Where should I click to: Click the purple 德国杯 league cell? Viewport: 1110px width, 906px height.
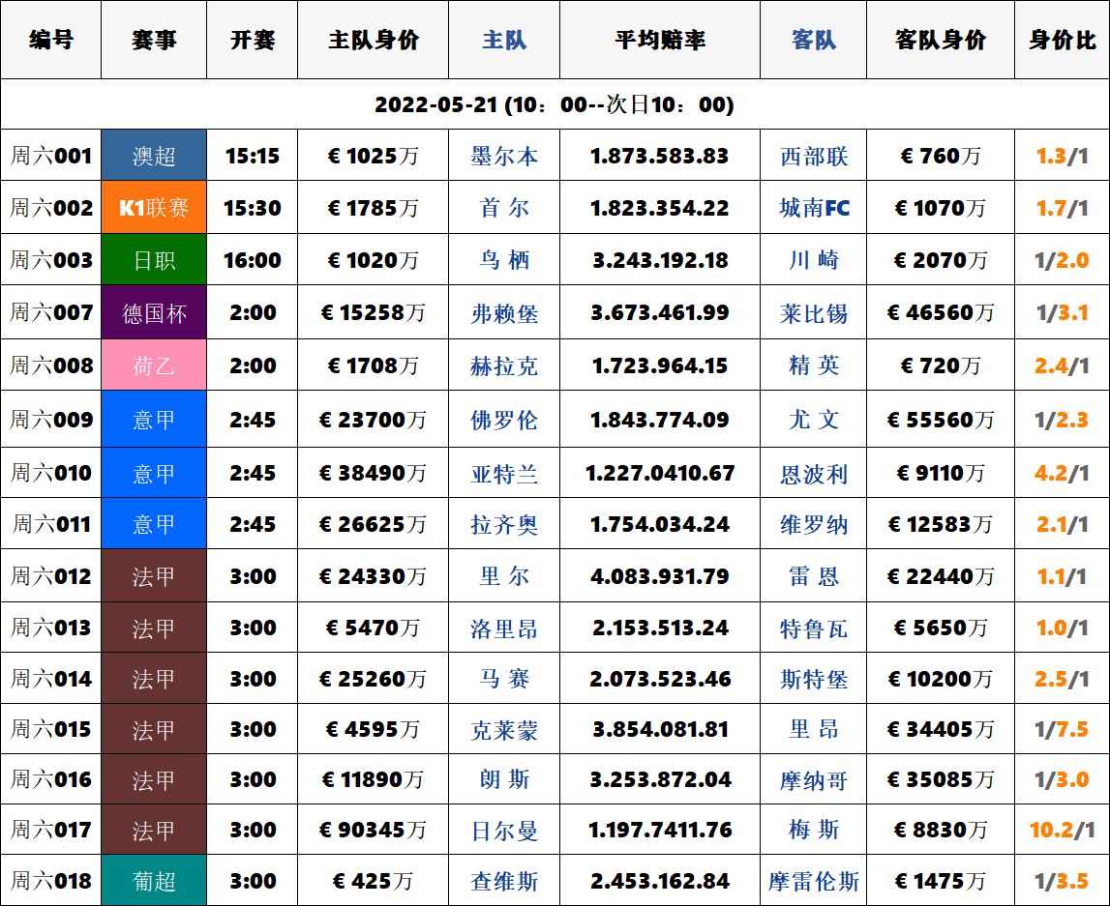click(x=154, y=313)
